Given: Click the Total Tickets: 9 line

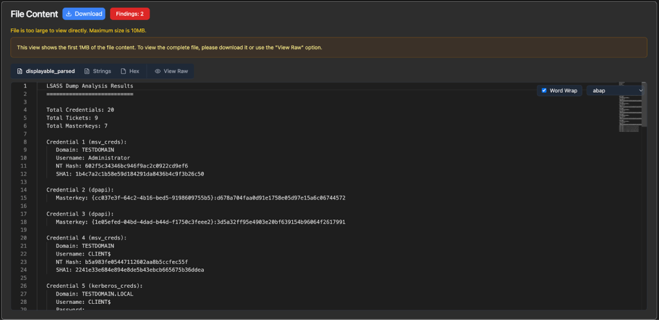Looking at the screenshot, I should (x=72, y=118).
